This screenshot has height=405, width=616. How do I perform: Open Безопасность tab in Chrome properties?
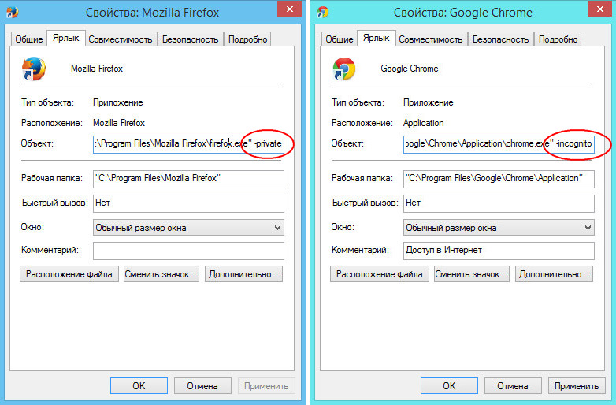(500, 39)
